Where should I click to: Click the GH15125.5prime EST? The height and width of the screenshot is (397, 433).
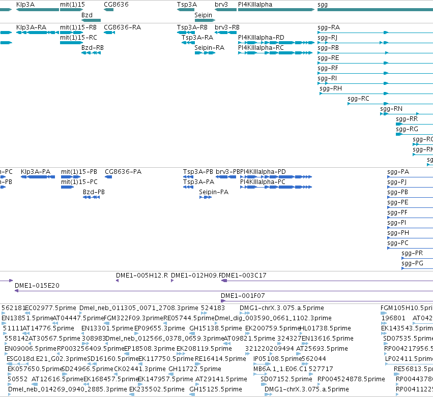(x=192, y=394)
